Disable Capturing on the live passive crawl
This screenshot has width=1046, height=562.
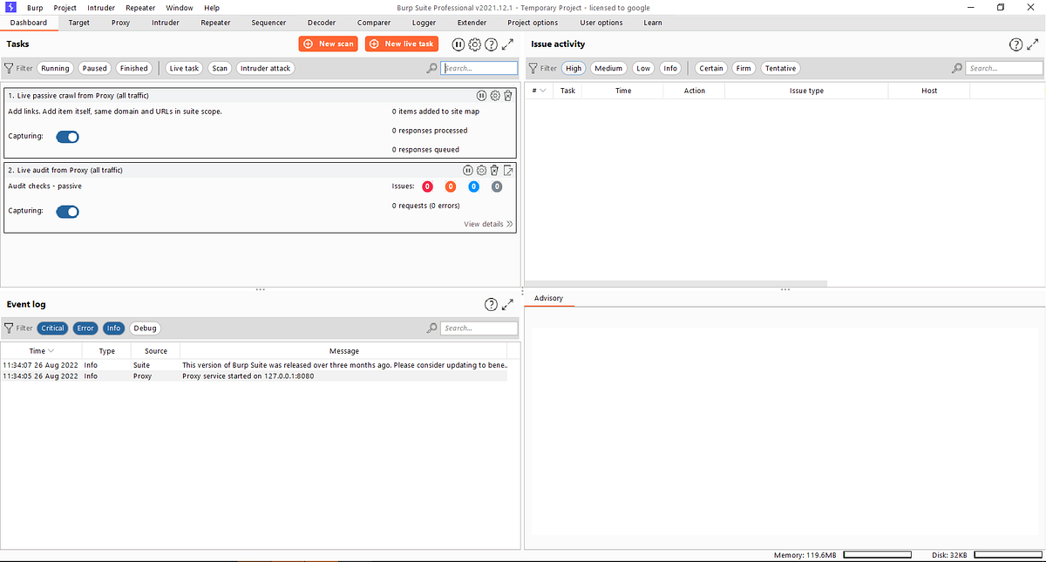67,137
